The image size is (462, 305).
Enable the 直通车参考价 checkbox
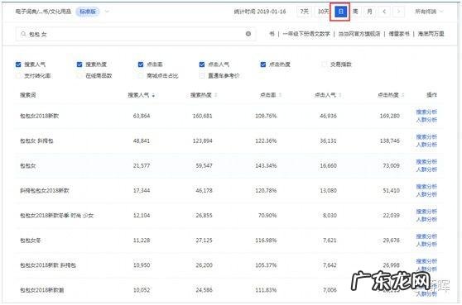click(202, 76)
